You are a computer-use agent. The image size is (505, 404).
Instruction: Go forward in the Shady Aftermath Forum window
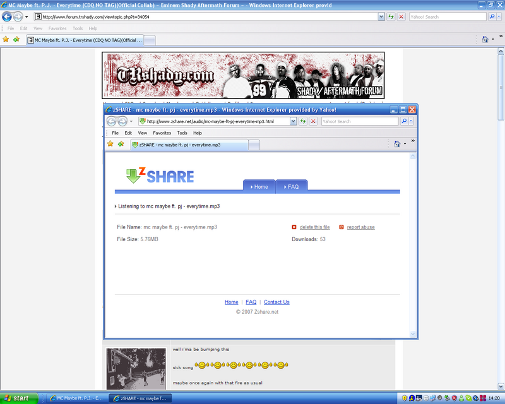pyautogui.click(x=18, y=16)
